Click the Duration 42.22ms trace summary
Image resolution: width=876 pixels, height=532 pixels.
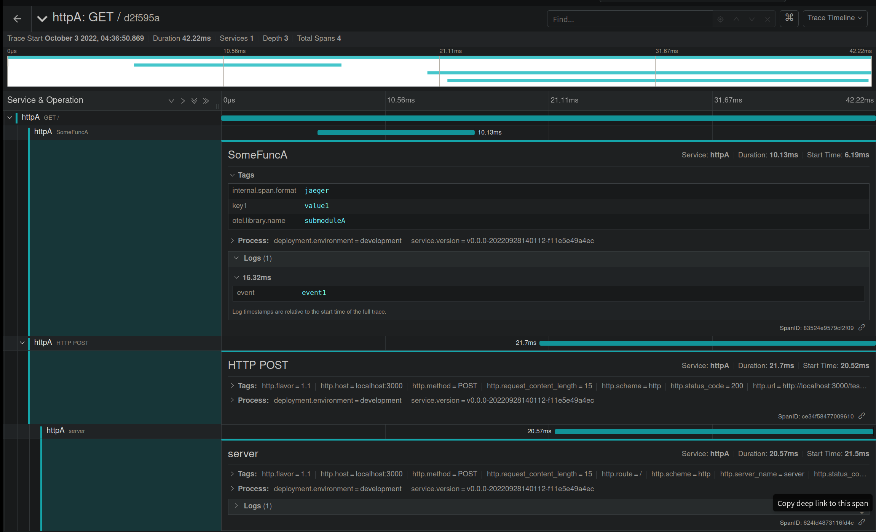coord(182,38)
